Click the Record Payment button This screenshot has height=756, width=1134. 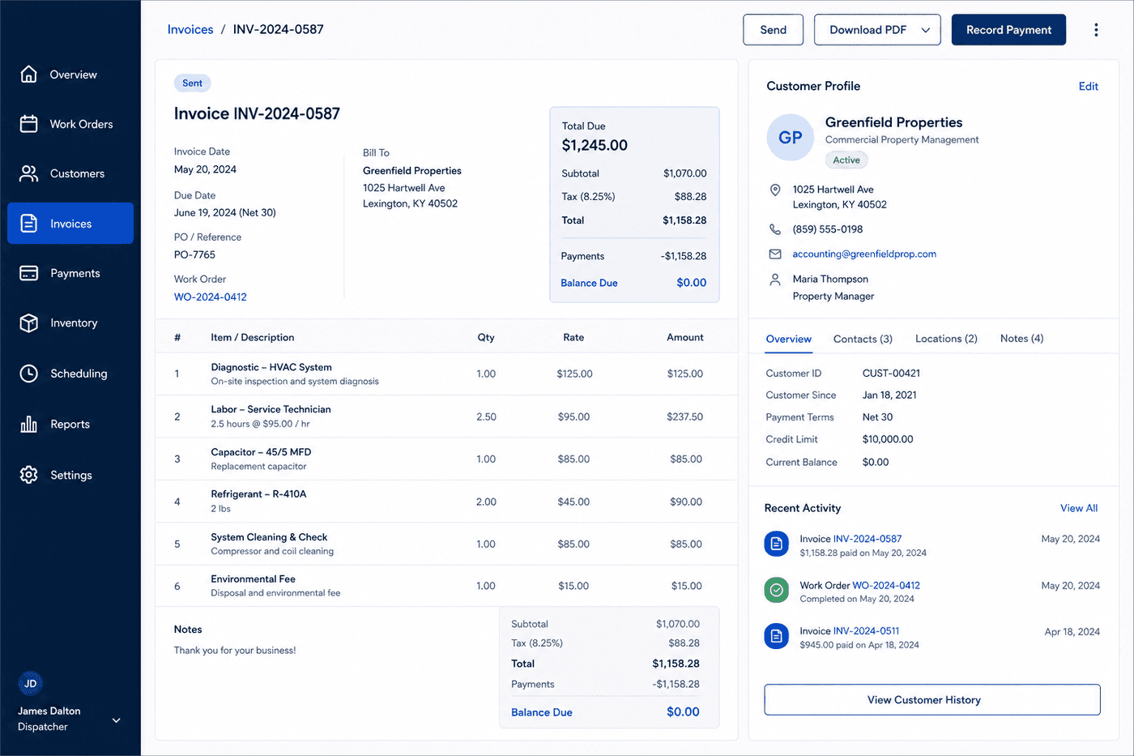pyautogui.click(x=1008, y=30)
